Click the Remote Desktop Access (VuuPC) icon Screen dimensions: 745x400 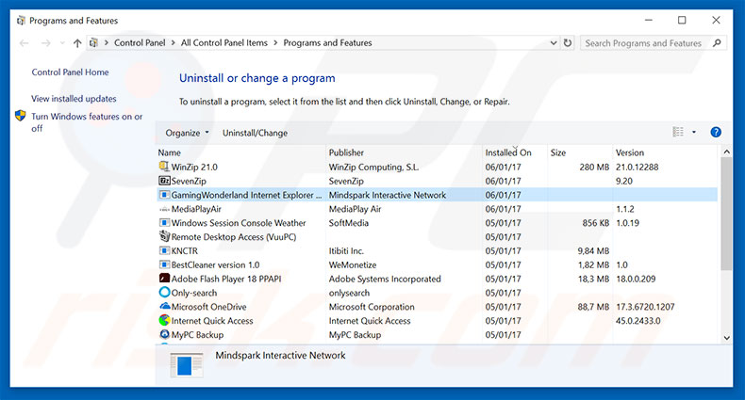164,236
